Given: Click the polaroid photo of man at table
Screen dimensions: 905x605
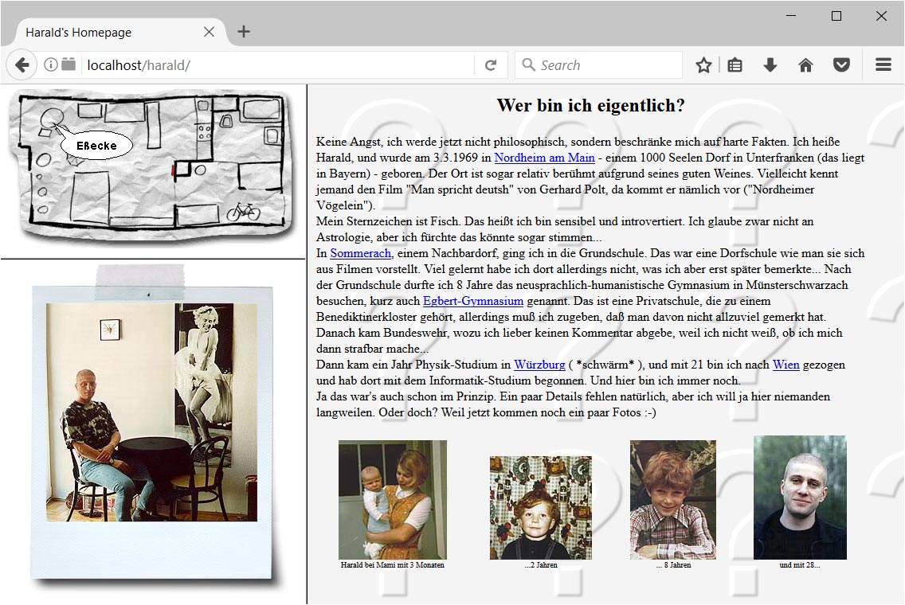Looking at the screenshot, I should (x=152, y=412).
